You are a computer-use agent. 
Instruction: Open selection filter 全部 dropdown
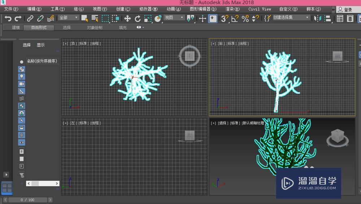(69, 17)
